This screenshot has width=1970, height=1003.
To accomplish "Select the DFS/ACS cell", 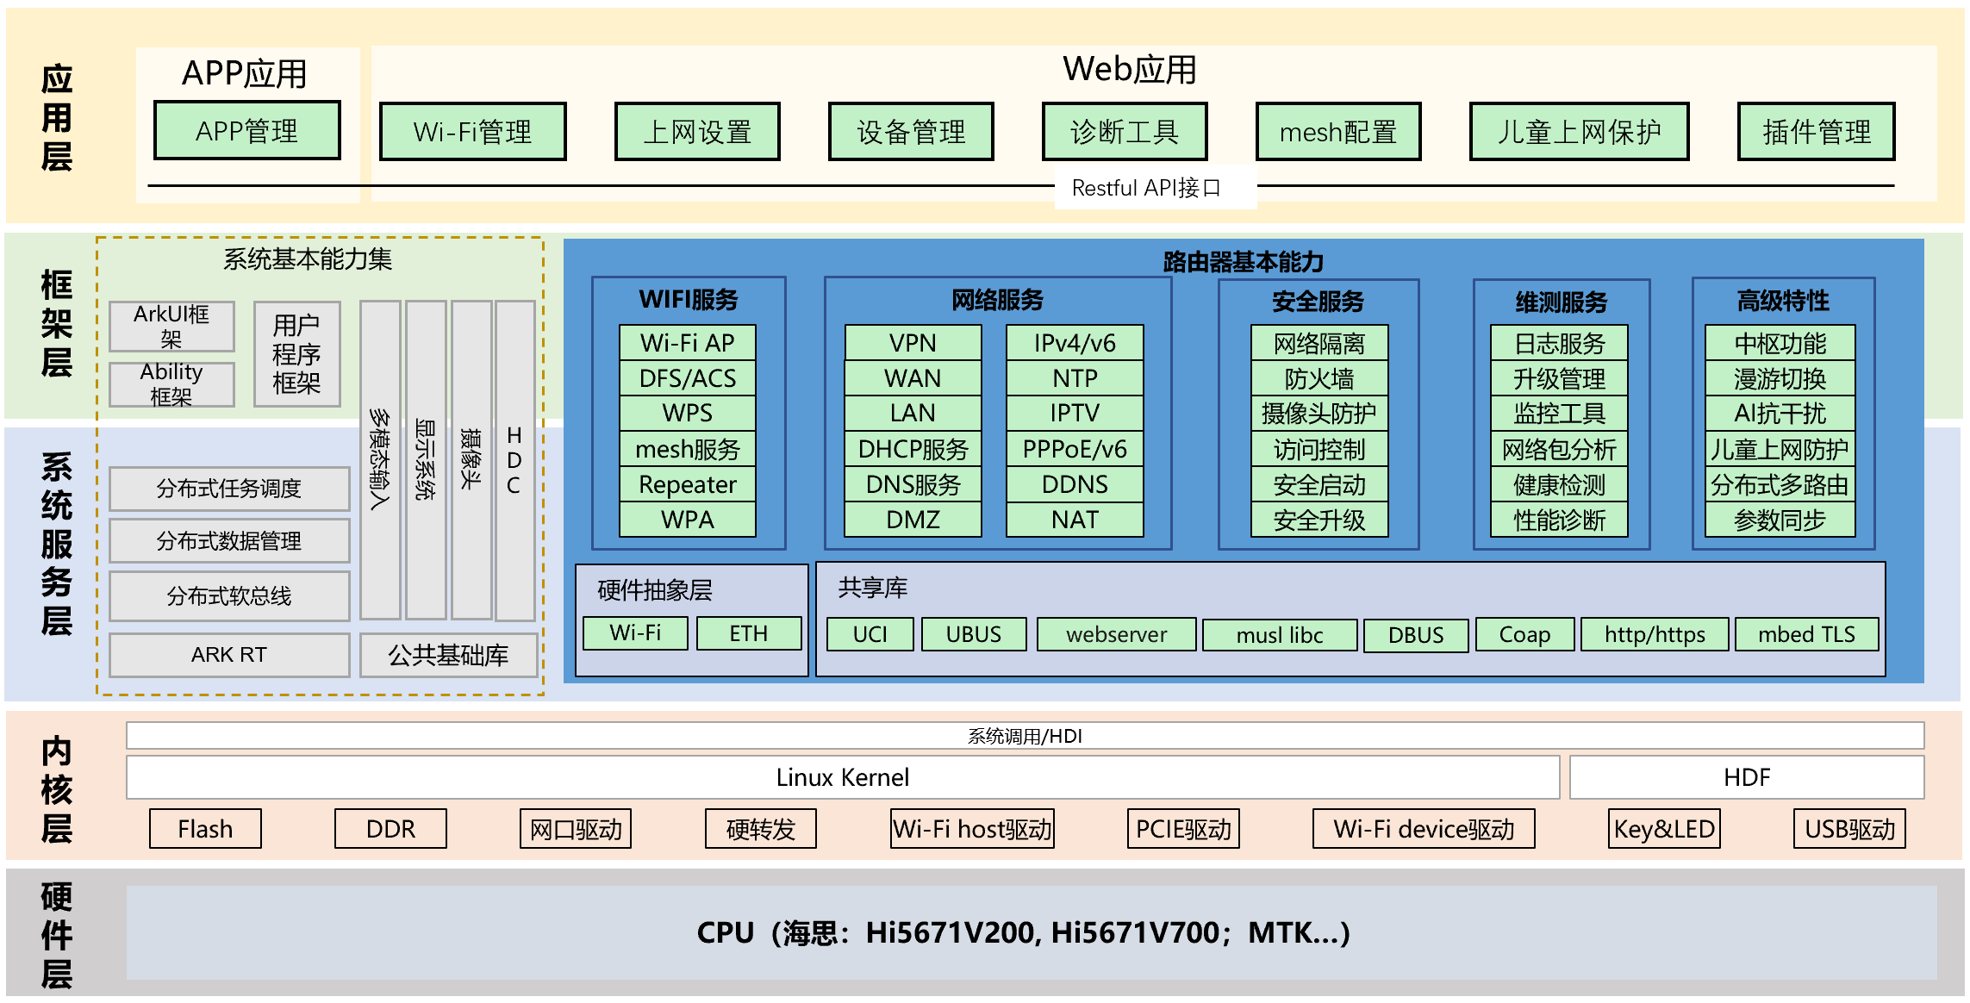I will (688, 378).
